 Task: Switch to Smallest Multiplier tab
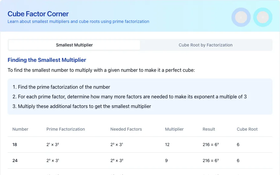[74, 45]
